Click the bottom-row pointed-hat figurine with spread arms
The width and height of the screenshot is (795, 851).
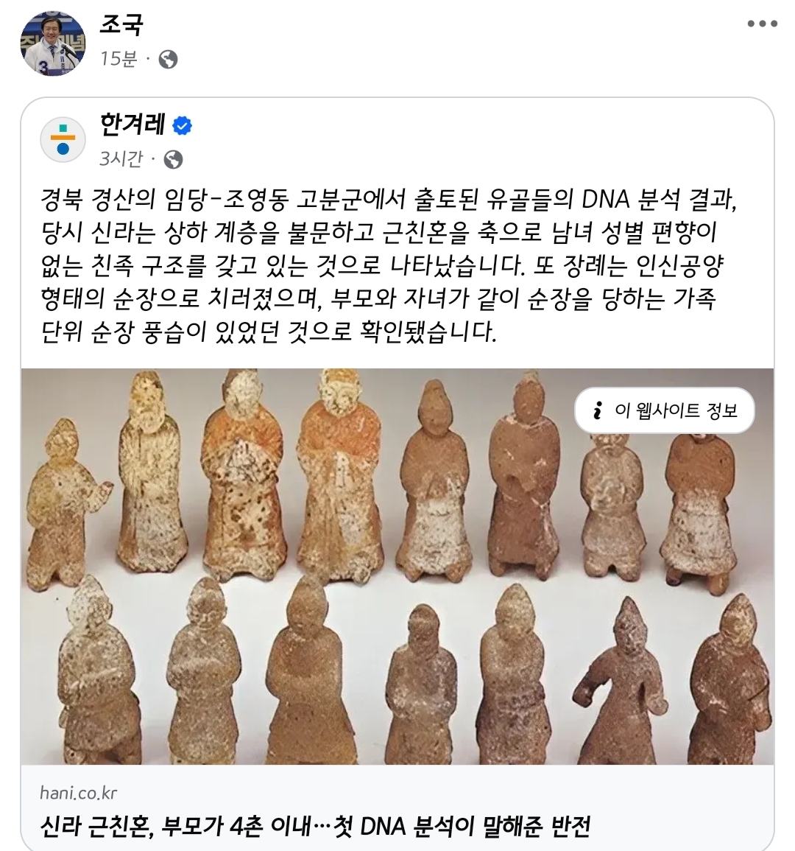pyautogui.click(x=621, y=679)
